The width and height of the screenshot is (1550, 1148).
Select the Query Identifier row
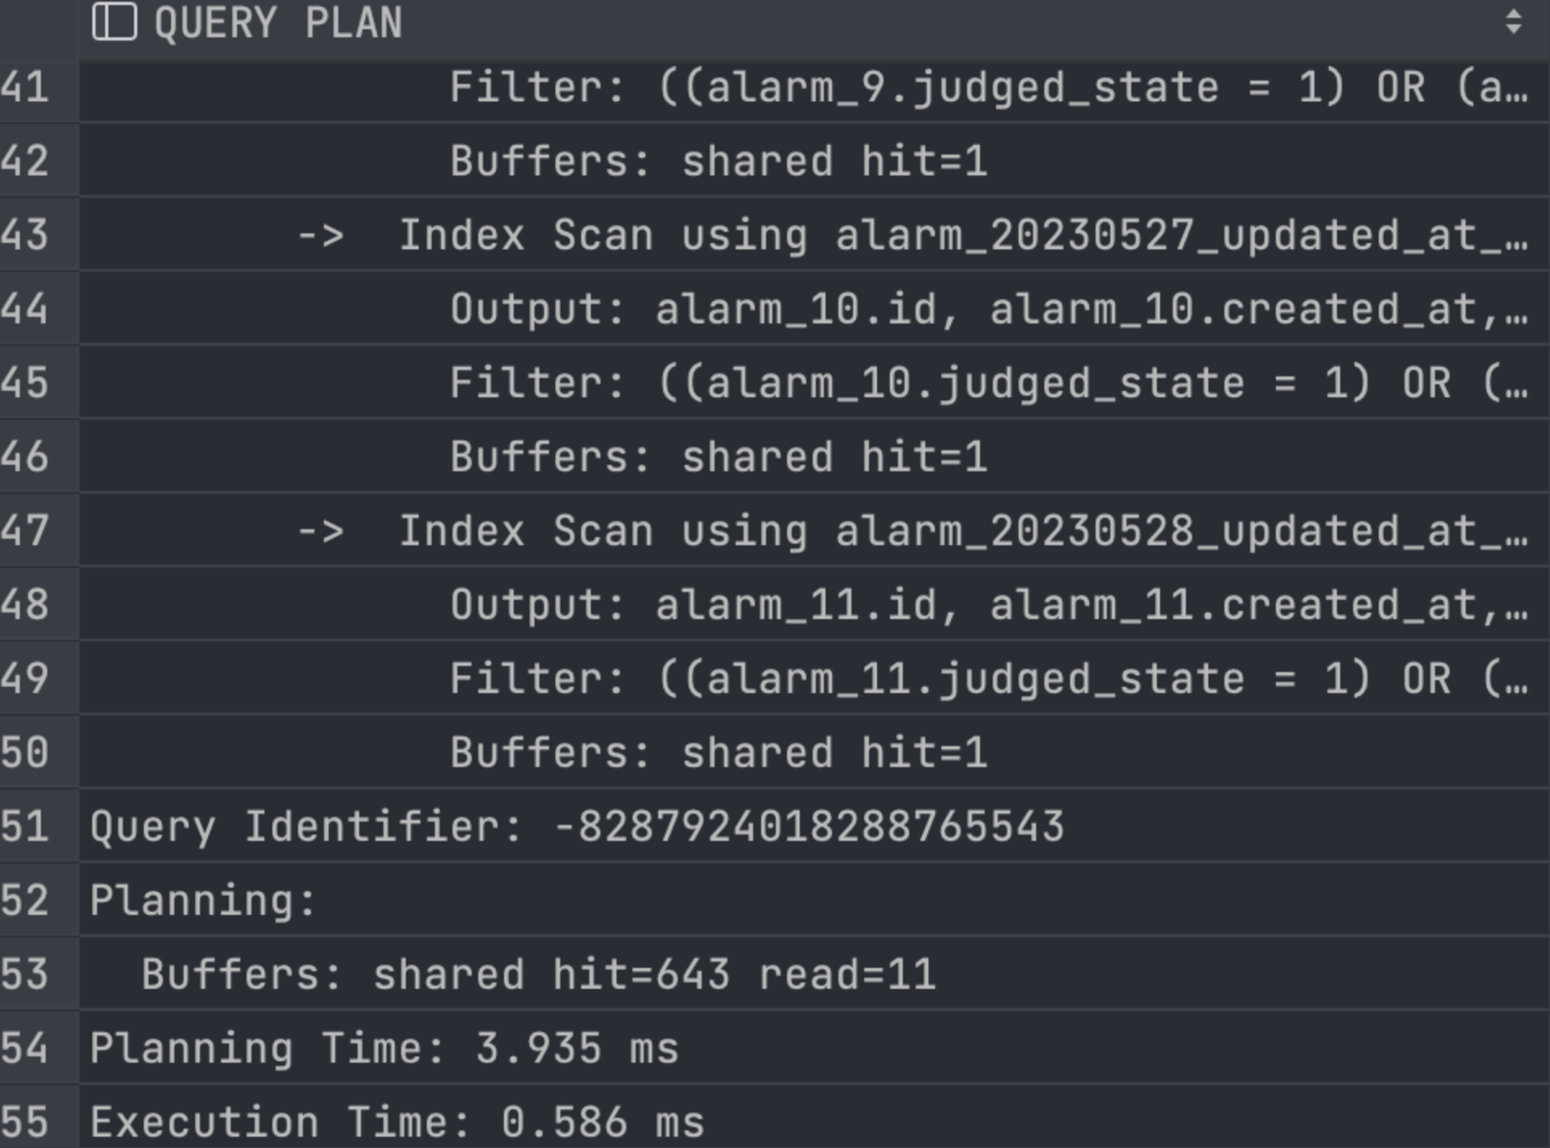point(571,828)
